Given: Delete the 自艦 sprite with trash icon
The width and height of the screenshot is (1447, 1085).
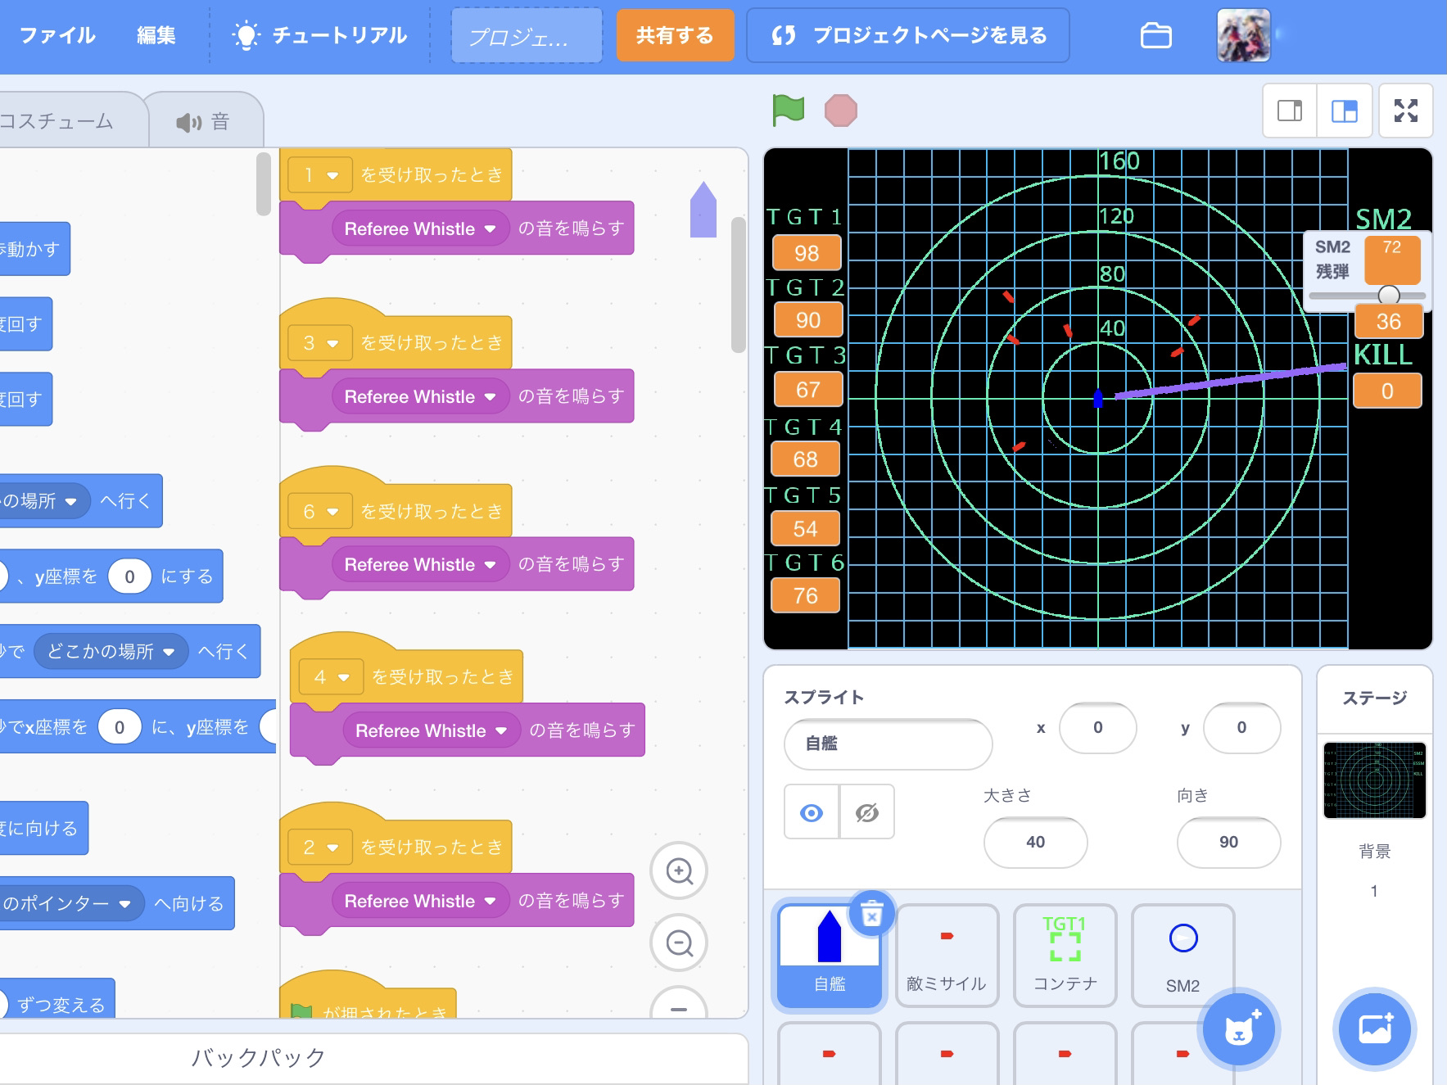Looking at the screenshot, I should click(871, 914).
